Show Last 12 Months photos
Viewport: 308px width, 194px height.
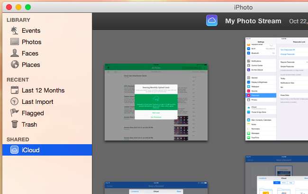(x=47, y=90)
